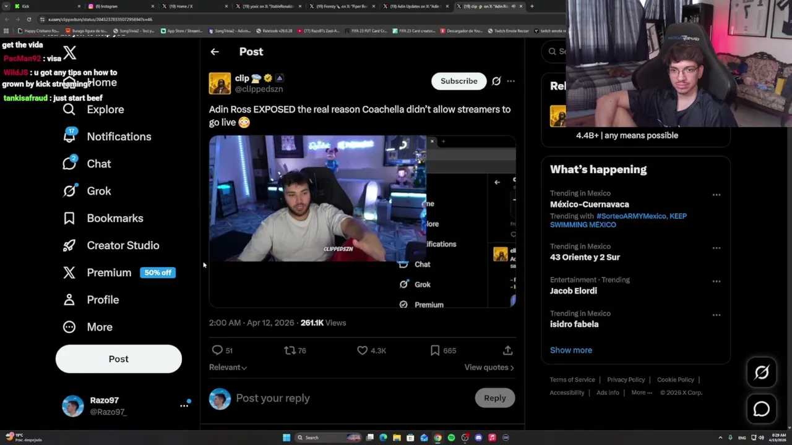Switch to the Instagram browser tab

[121, 6]
